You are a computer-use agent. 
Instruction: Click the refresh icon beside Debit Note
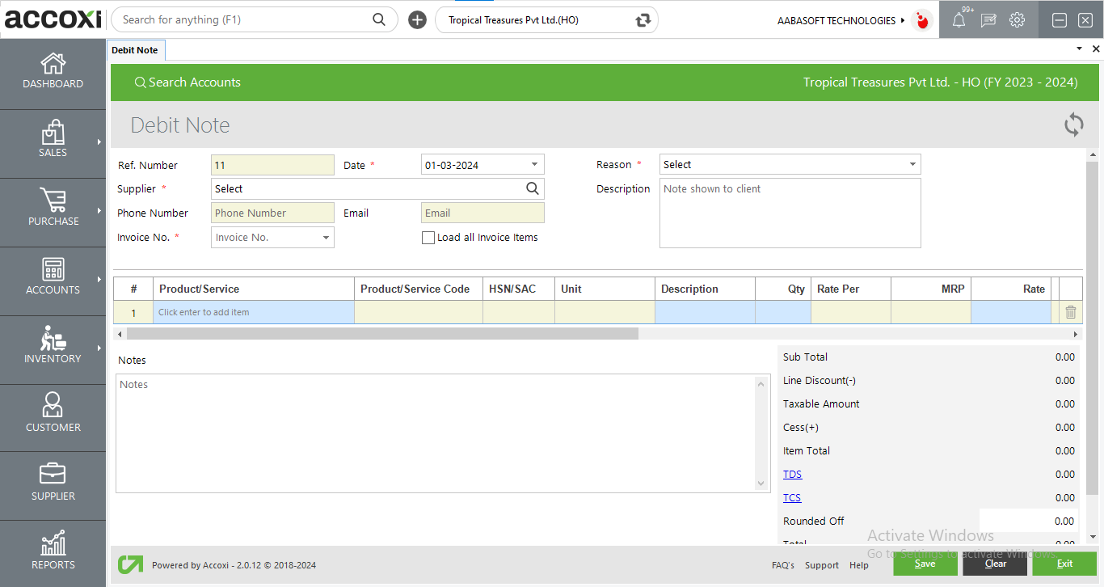coord(1073,125)
